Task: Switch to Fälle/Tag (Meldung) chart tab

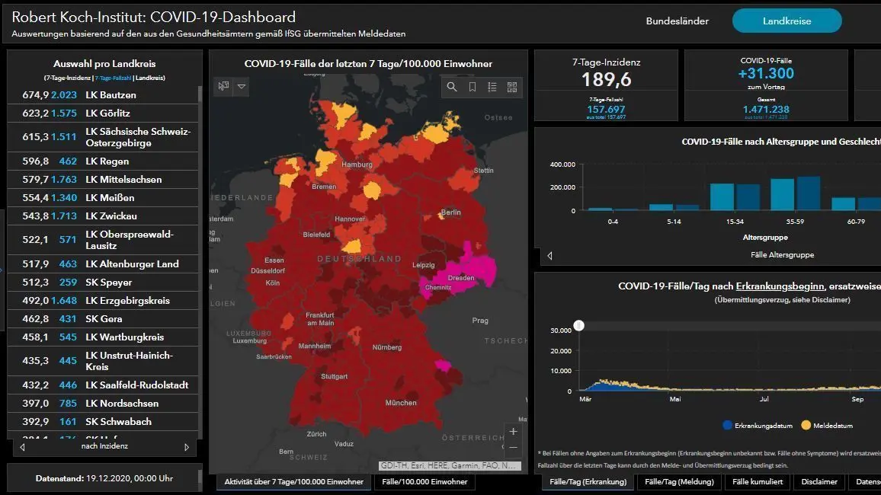Action: pos(679,481)
